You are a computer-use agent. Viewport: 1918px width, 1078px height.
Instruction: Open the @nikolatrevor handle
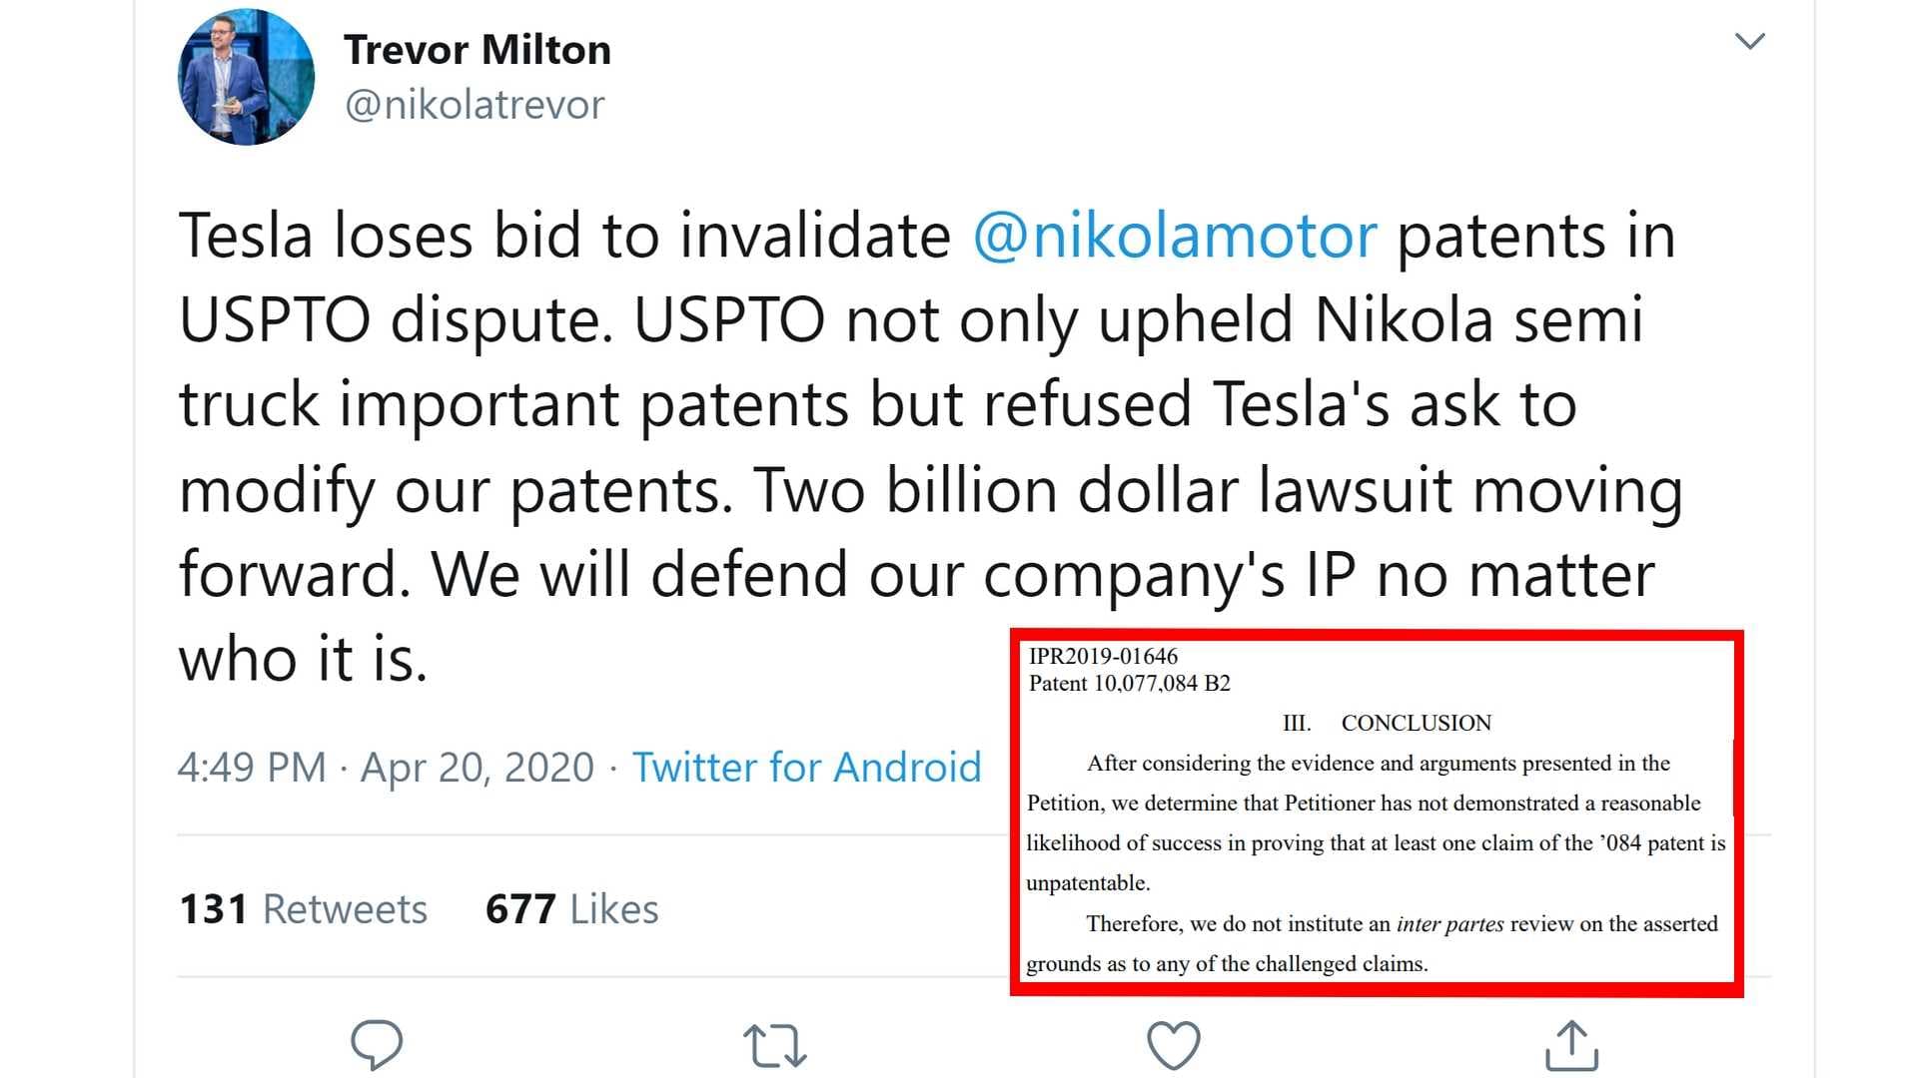click(x=475, y=105)
